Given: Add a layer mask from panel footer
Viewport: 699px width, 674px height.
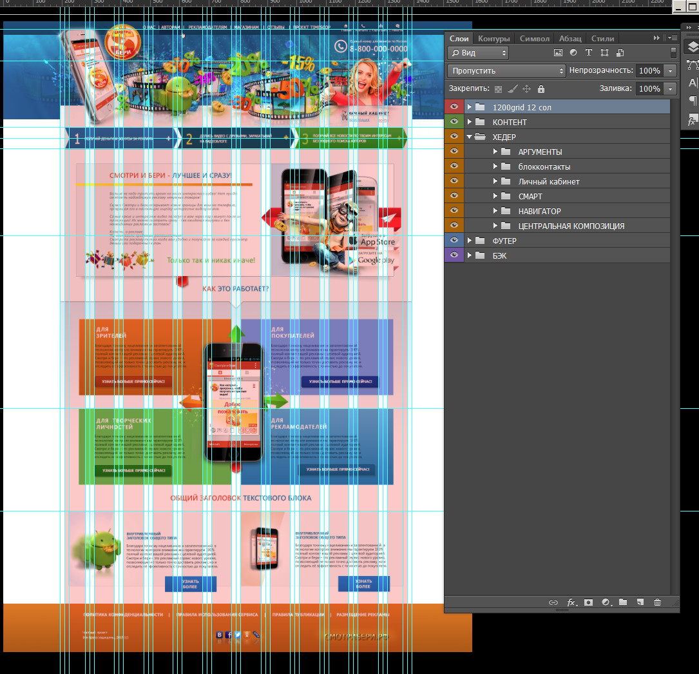Looking at the screenshot, I should pos(588,602).
